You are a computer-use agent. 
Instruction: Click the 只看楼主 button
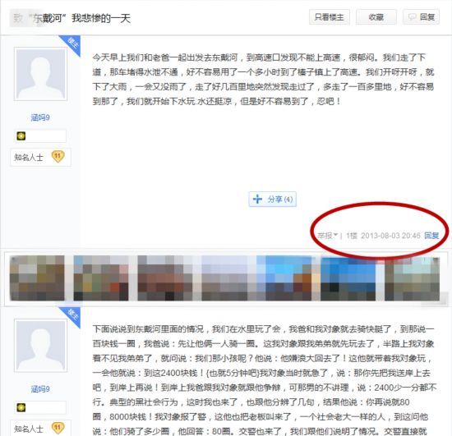pos(330,17)
